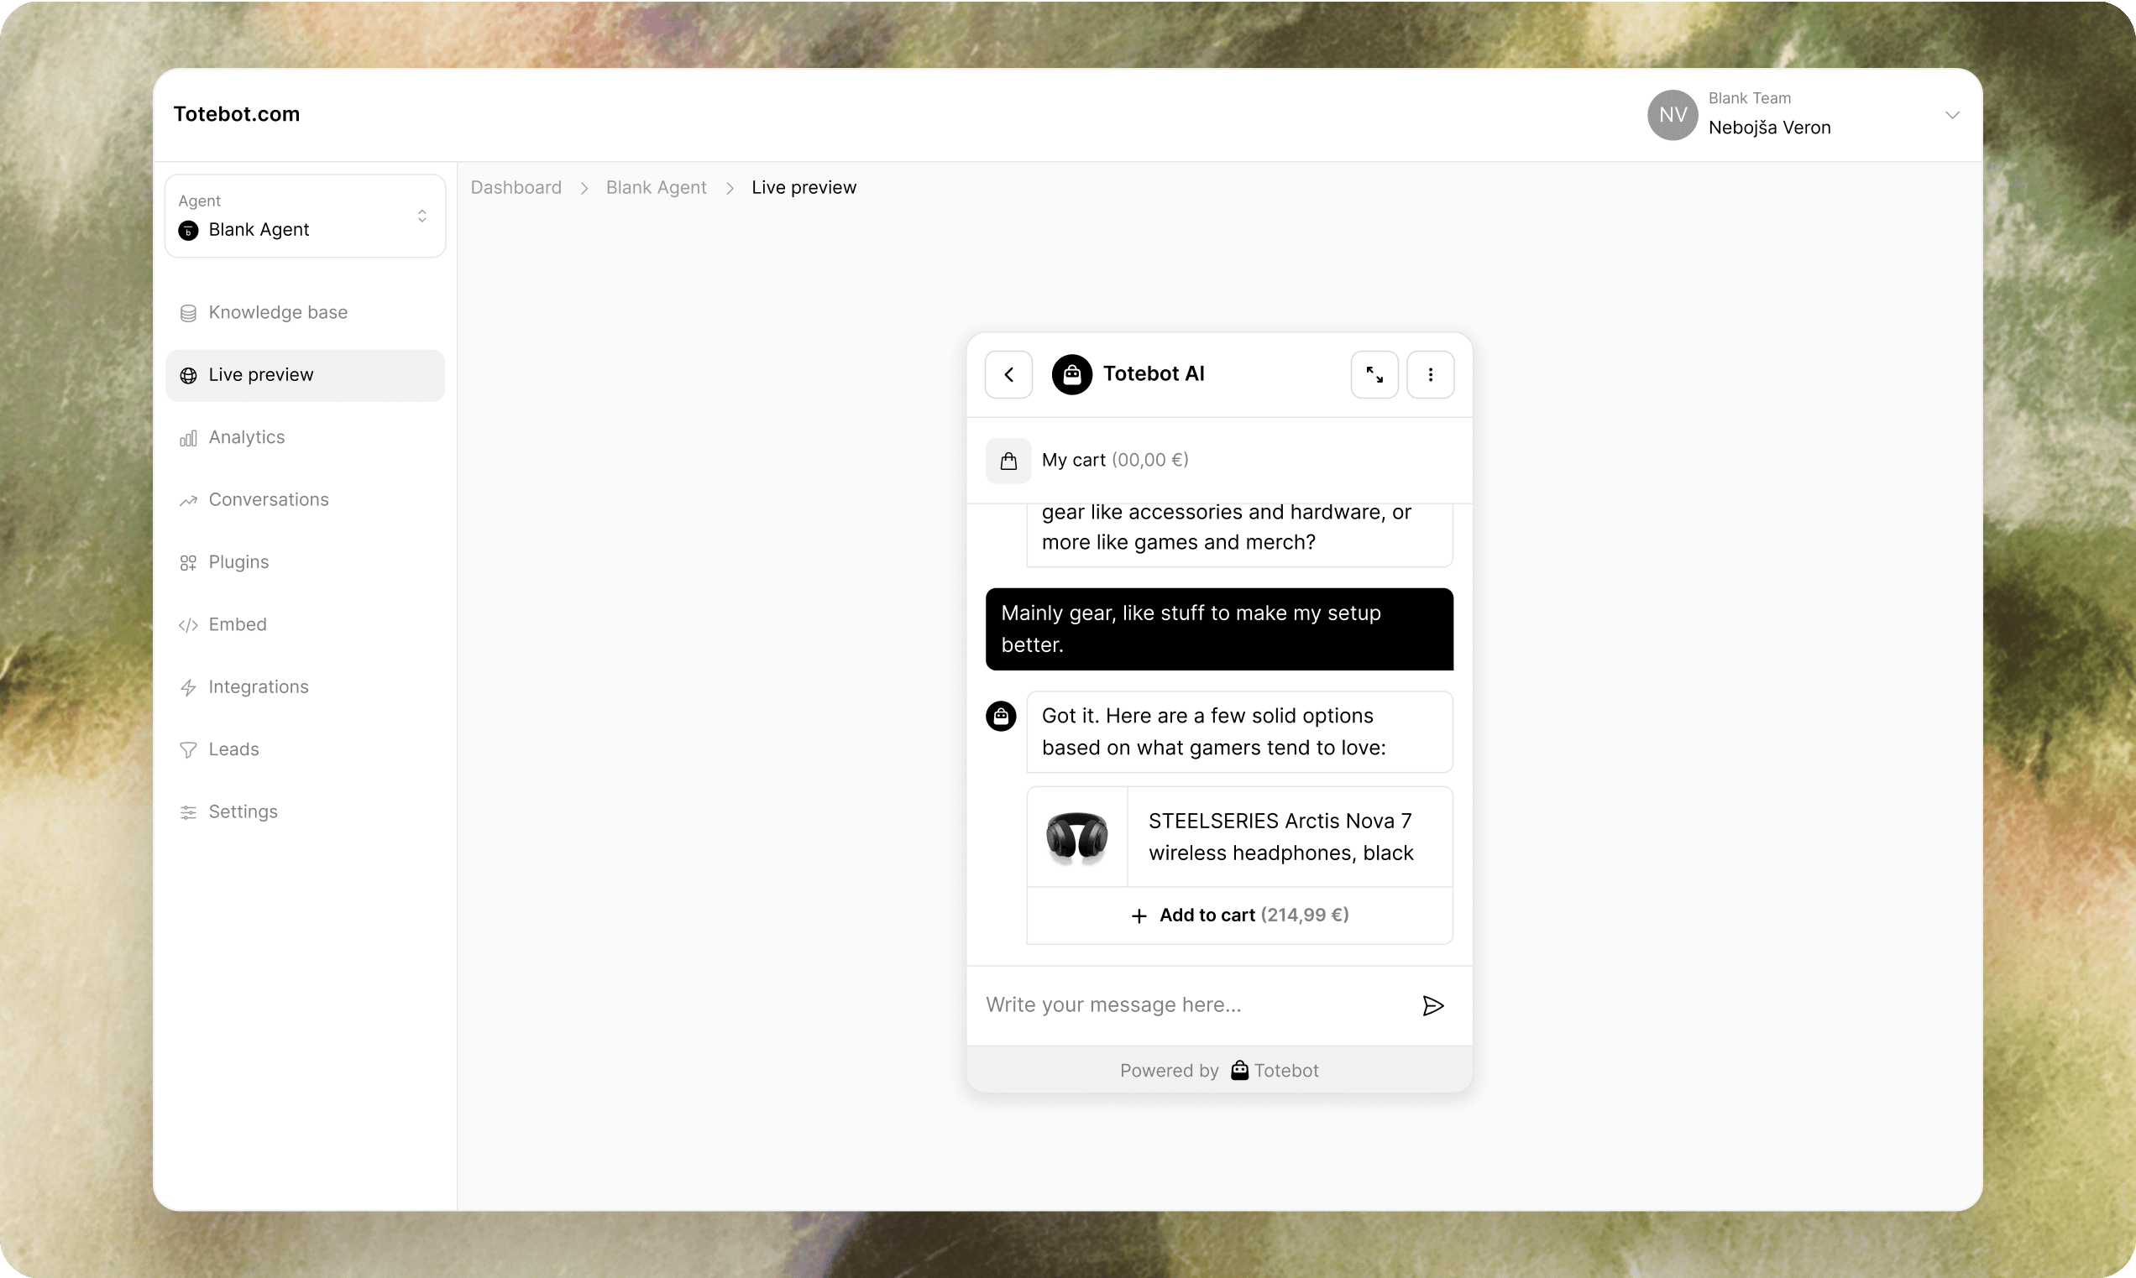Click the Totebot logo in the footer

pyautogui.click(x=1239, y=1071)
